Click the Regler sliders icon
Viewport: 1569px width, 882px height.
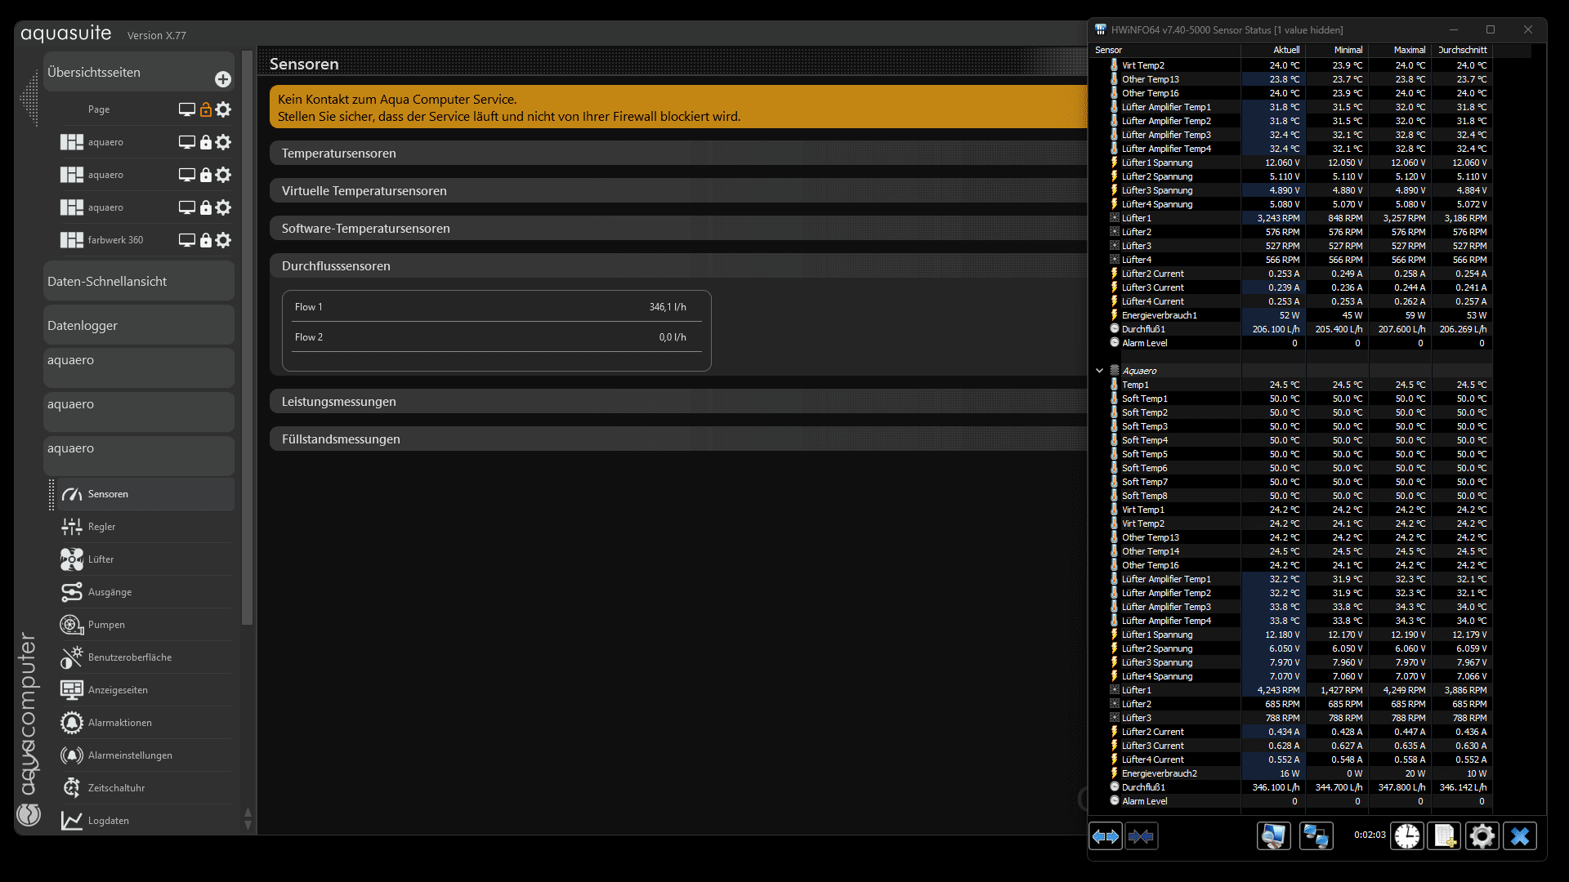72,527
